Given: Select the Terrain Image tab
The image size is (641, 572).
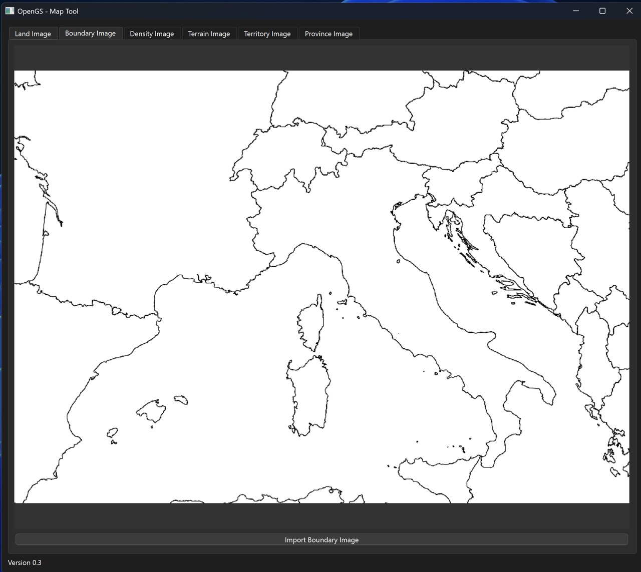Looking at the screenshot, I should click(209, 33).
